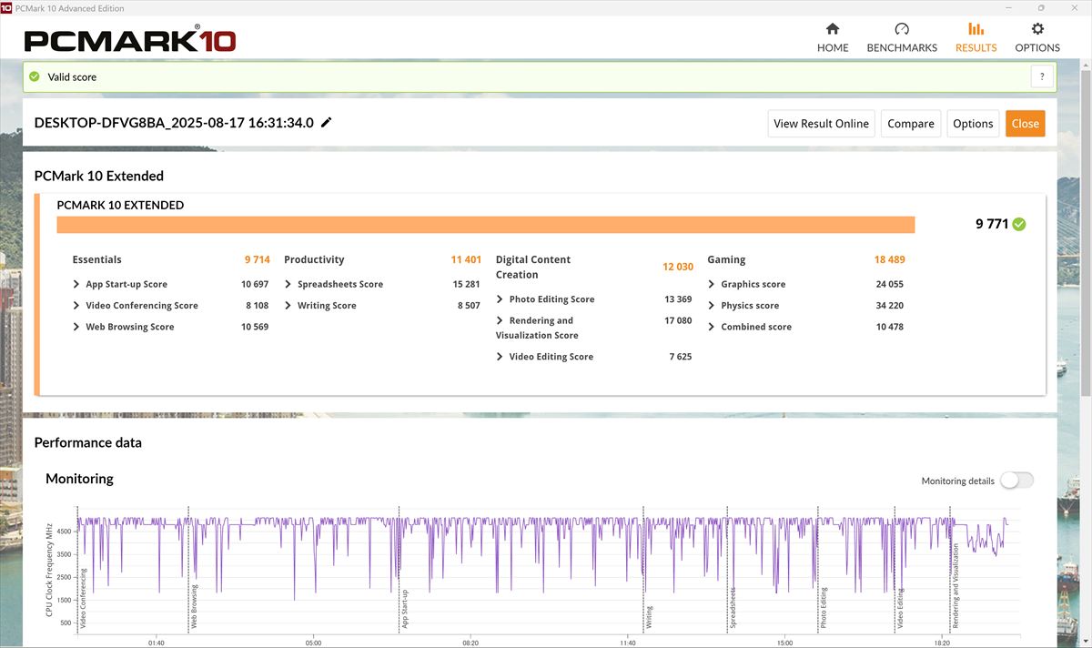Click the Graphics score value 24 055
The width and height of the screenshot is (1092, 648).
coord(890,284)
